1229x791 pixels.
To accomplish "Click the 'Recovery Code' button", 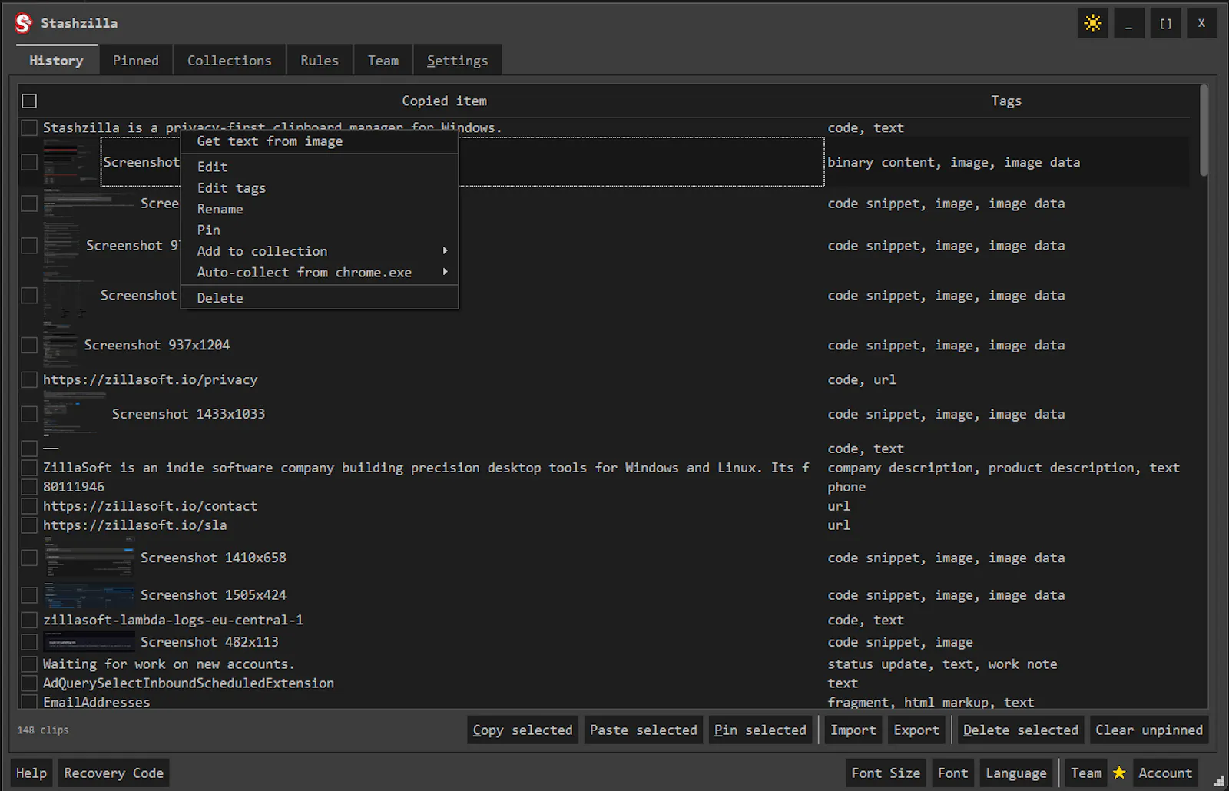I will pos(114,773).
